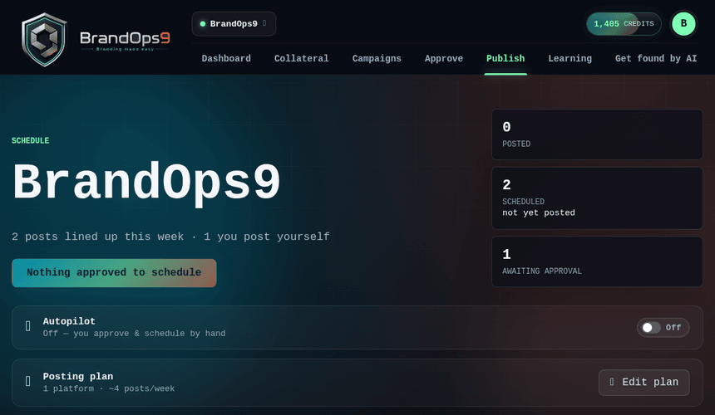This screenshot has width=715, height=415.
Task: Click the Posting plan title
Action: point(78,376)
